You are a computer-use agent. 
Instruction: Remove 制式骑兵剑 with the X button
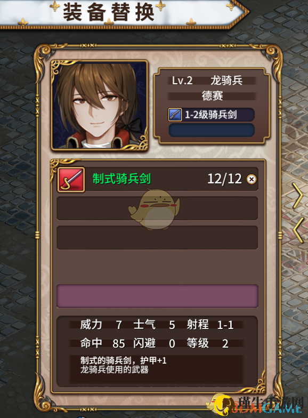pyautogui.click(x=252, y=179)
